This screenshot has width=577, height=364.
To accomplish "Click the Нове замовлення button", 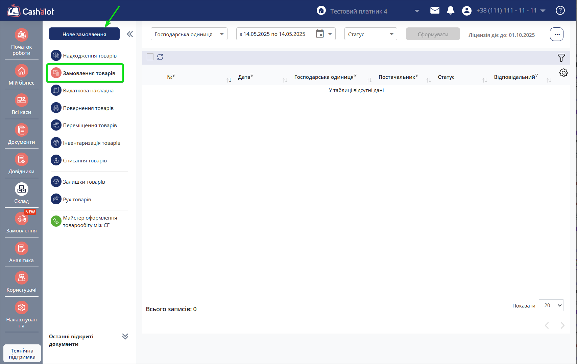I will 84,34.
